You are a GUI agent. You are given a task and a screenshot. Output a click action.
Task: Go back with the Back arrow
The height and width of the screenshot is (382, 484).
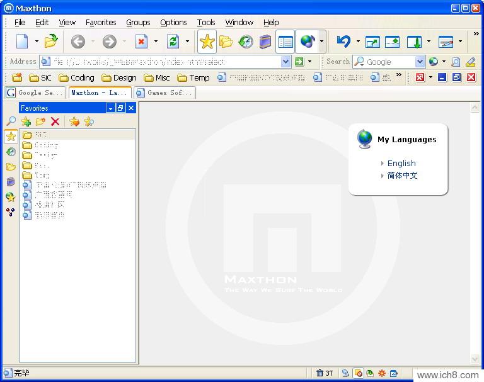click(x=78, y=42)
